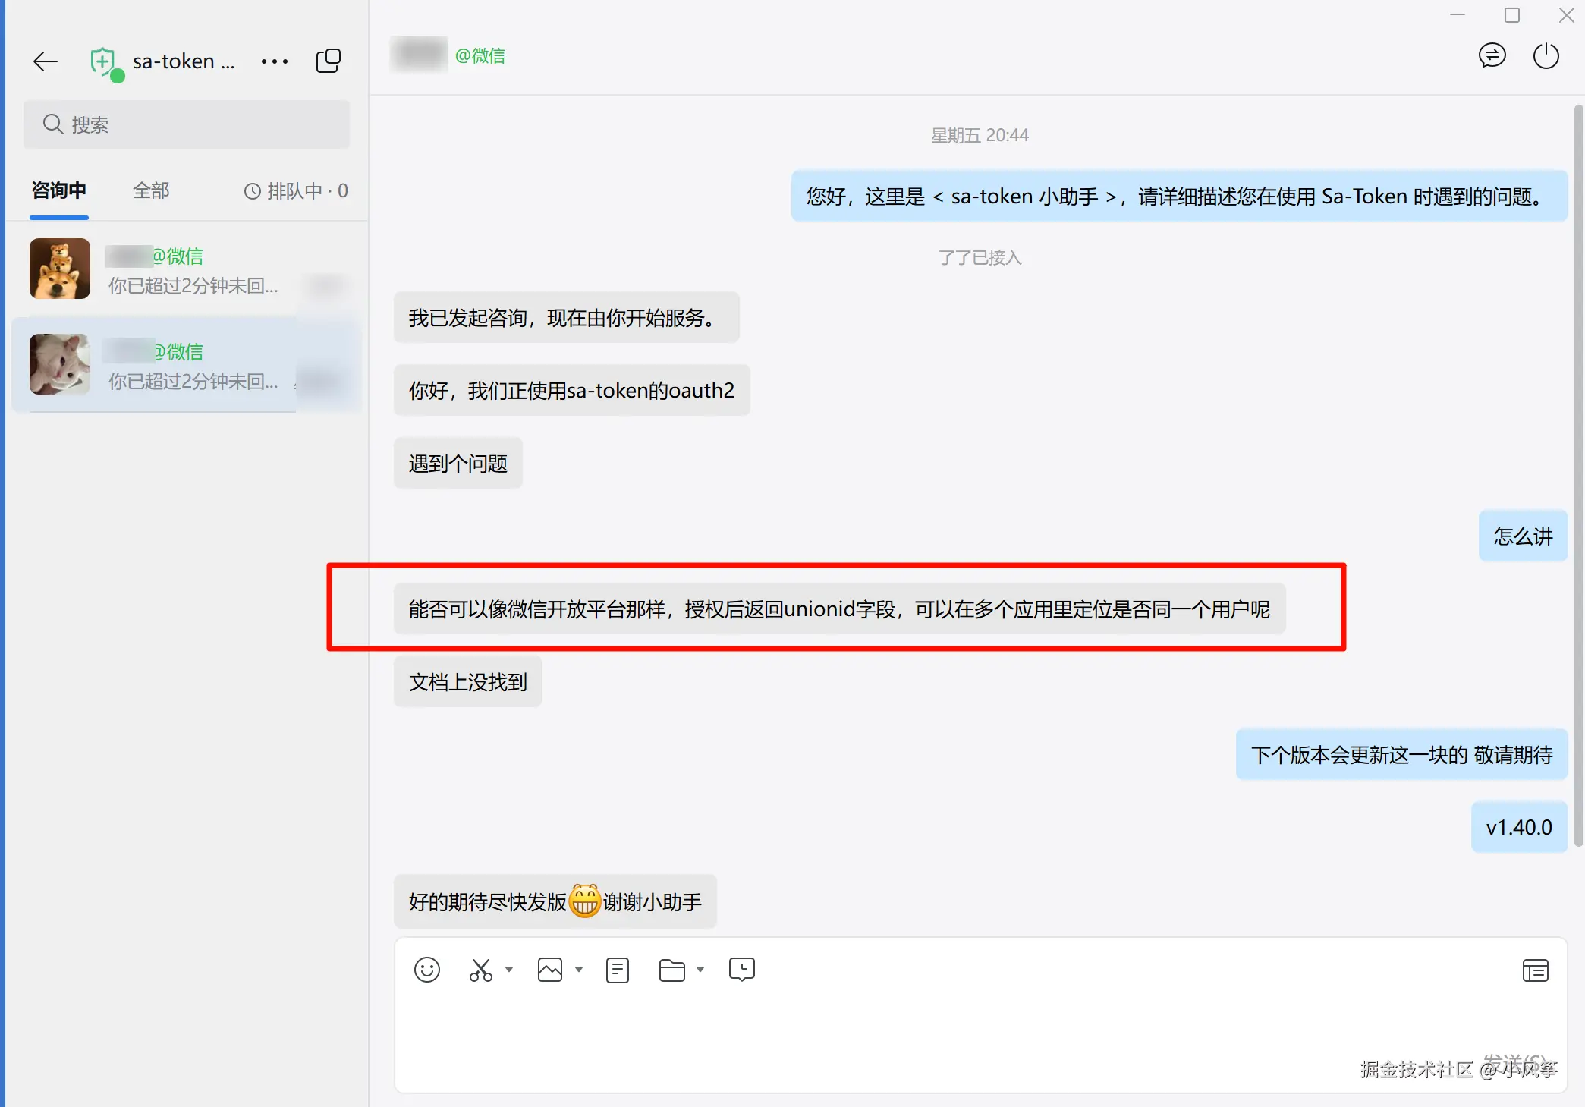
Task: End the session with power icon
Action: tap(1546, 55)
